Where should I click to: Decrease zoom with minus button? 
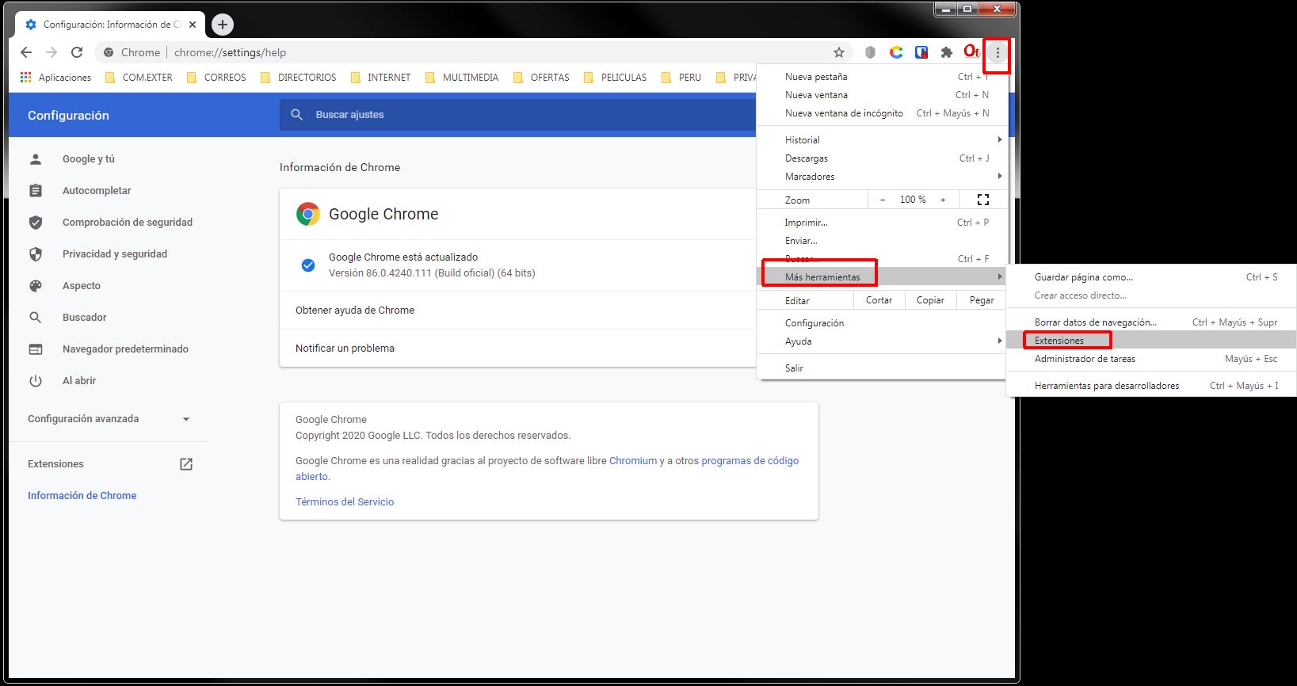click(x=882, y=200)
